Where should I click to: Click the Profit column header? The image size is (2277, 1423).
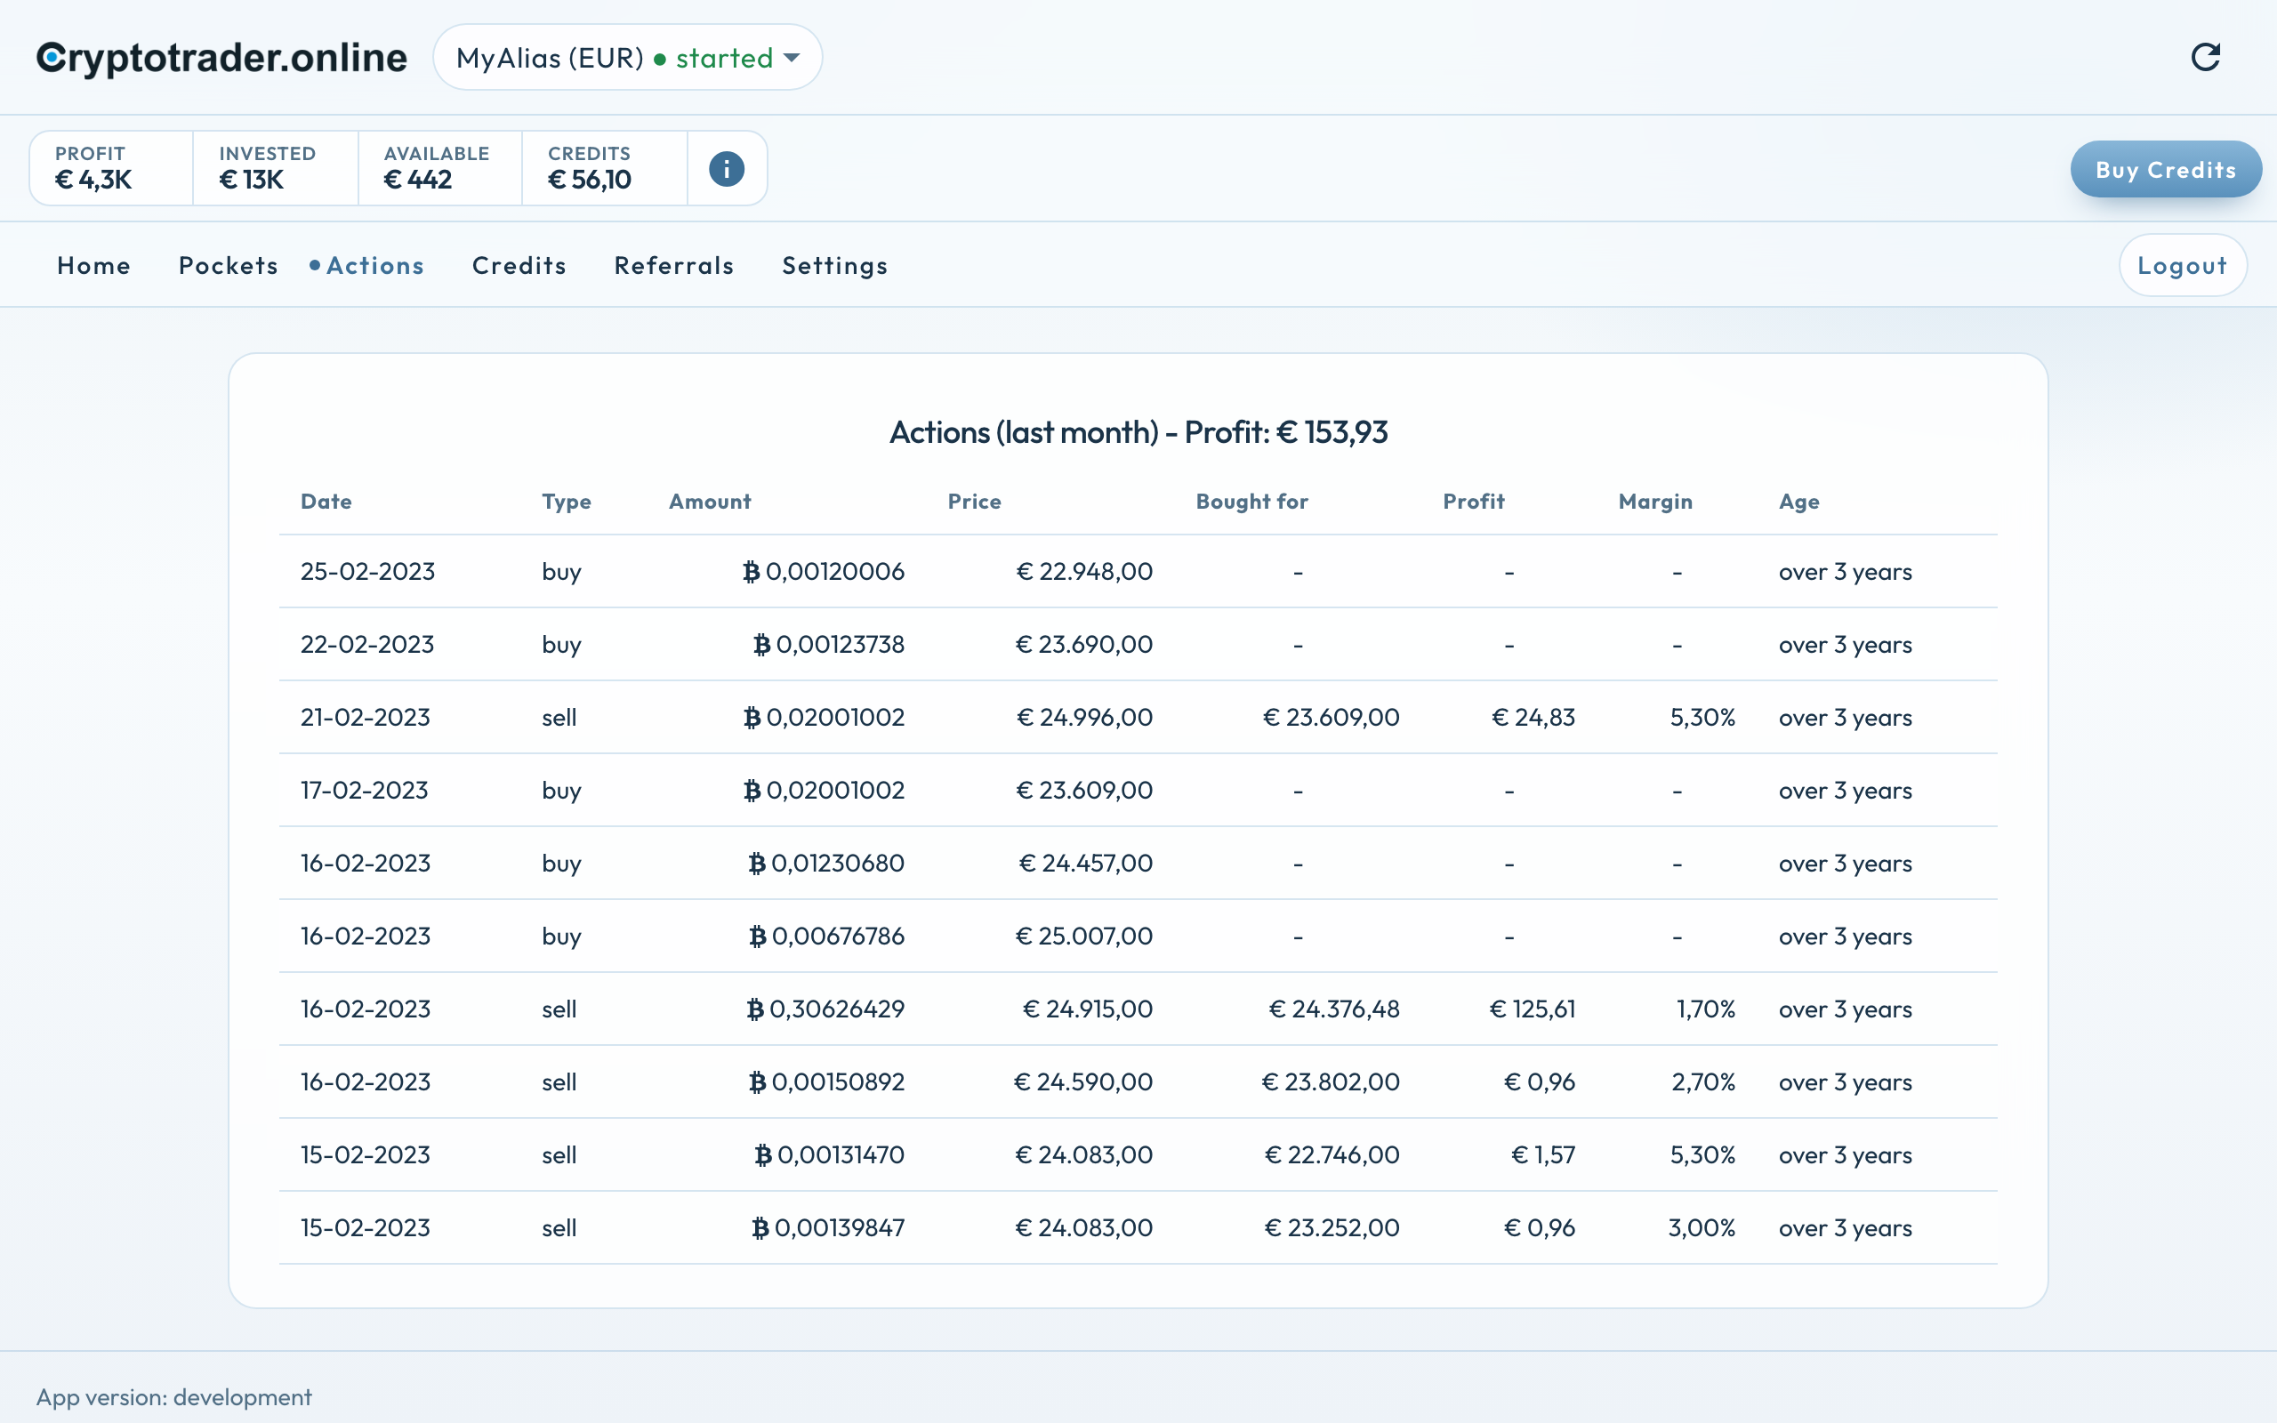(x=1474, y=502)
